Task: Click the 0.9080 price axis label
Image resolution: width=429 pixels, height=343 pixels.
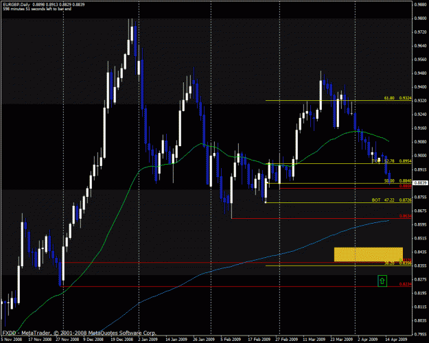Action: (x=421, y=142)
